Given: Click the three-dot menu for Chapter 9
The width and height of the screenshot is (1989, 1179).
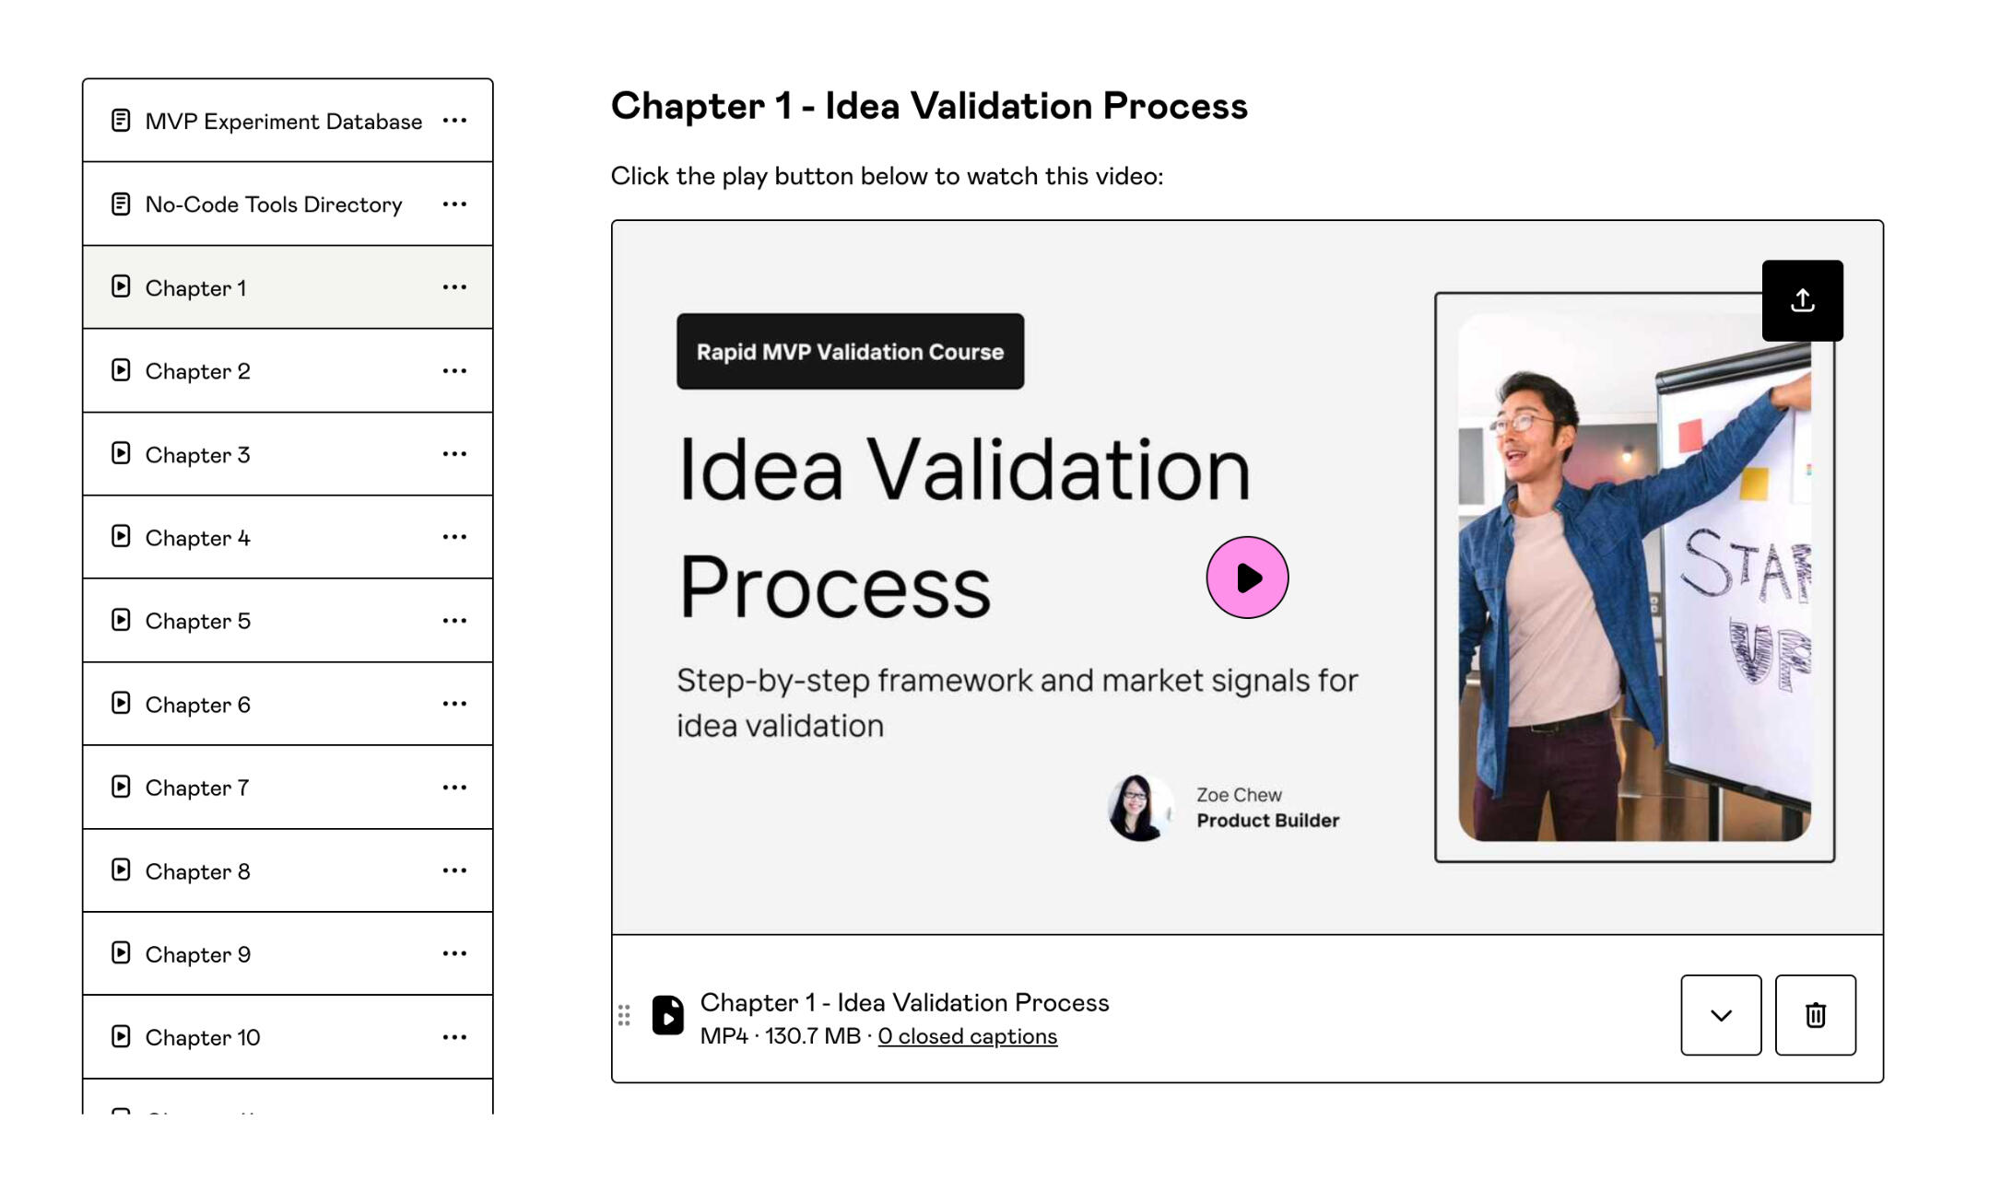Looking at the screenshot, I should (x=454, y=953).
